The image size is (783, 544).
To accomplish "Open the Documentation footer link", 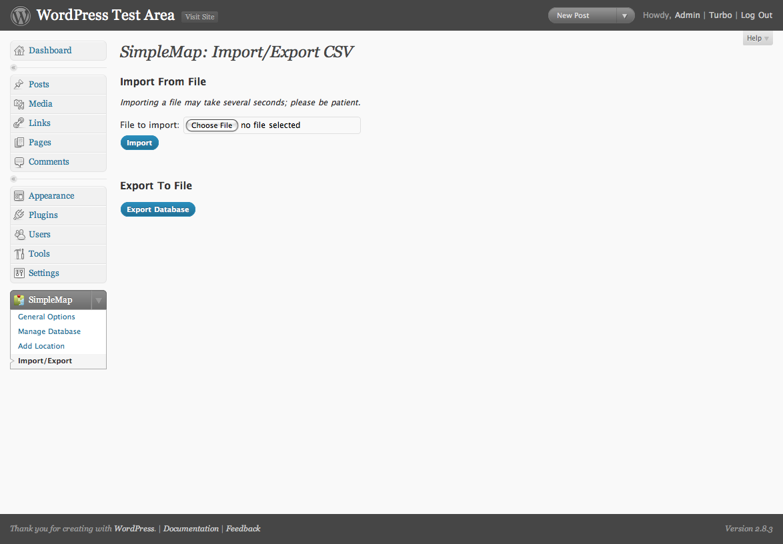I will tap(191, 529).
